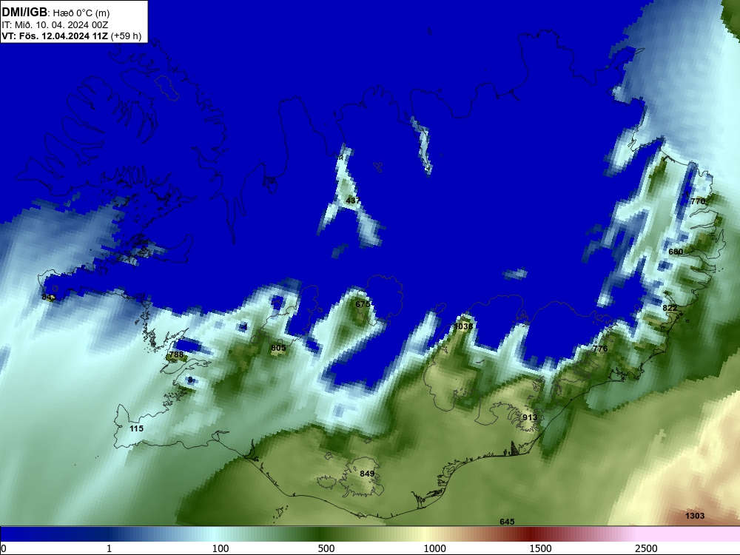Screen dimensions: 740x555
Task: Click the 913 value on the map
Action: pyautogui.click(x=530, y=417)
